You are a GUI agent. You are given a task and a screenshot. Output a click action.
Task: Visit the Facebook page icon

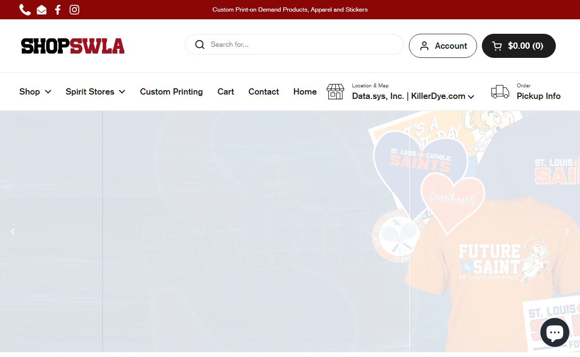pos(58,10)
